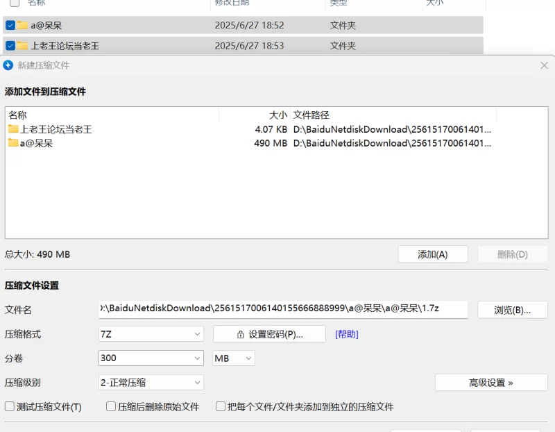Image resolution: width=555 pixels, height=432 pixels.
Task: Open the 分卷 size 300 combo box
Action: coord(151,358)
